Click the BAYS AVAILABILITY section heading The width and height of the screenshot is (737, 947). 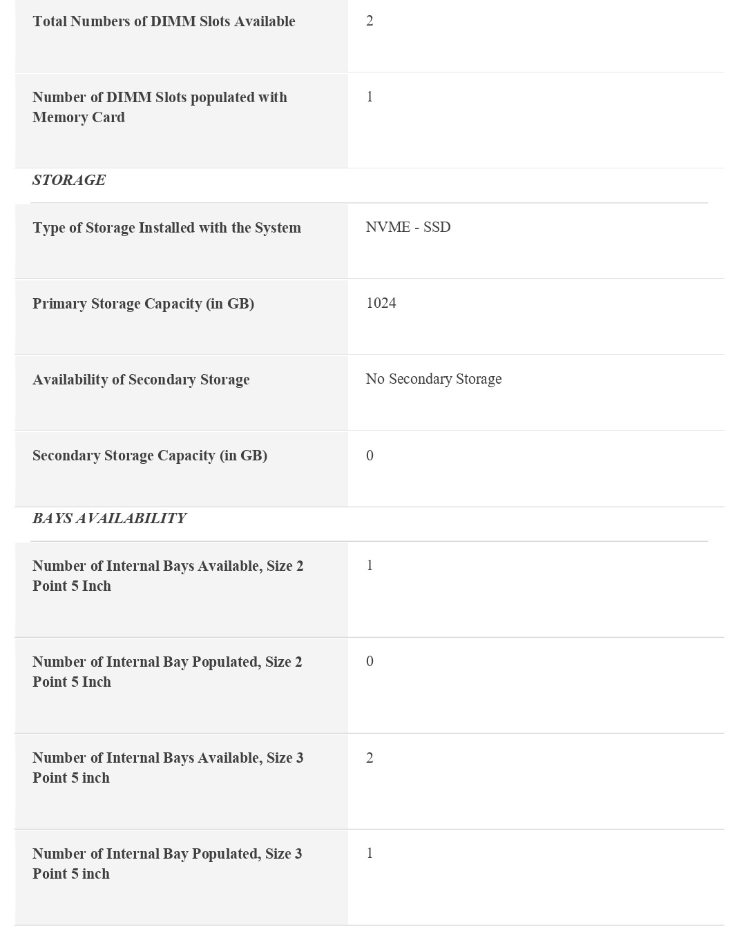109,518
